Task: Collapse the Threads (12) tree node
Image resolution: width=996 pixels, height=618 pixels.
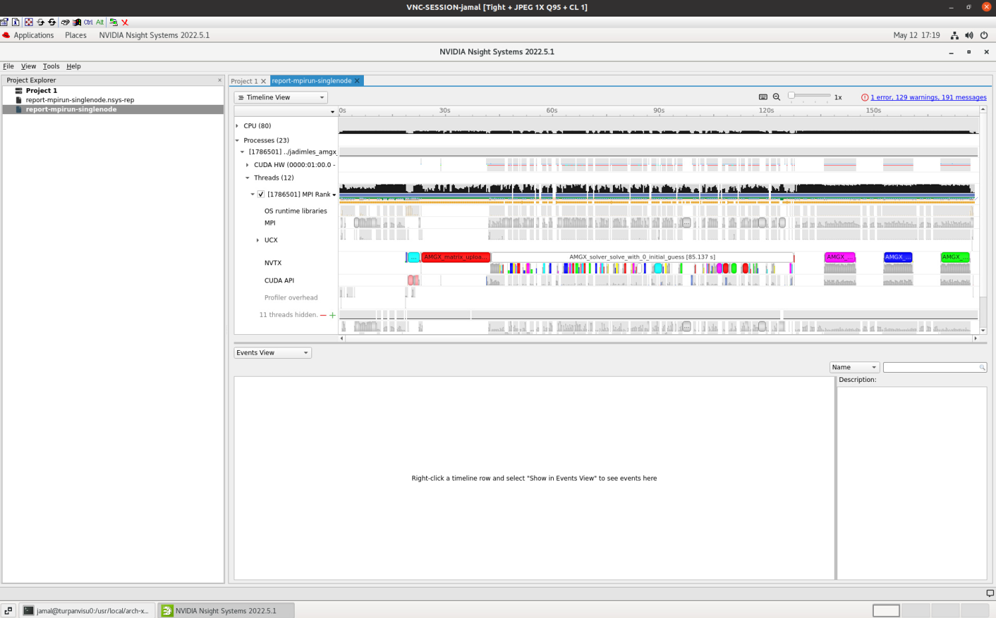Action: click(x=248, y=178)
